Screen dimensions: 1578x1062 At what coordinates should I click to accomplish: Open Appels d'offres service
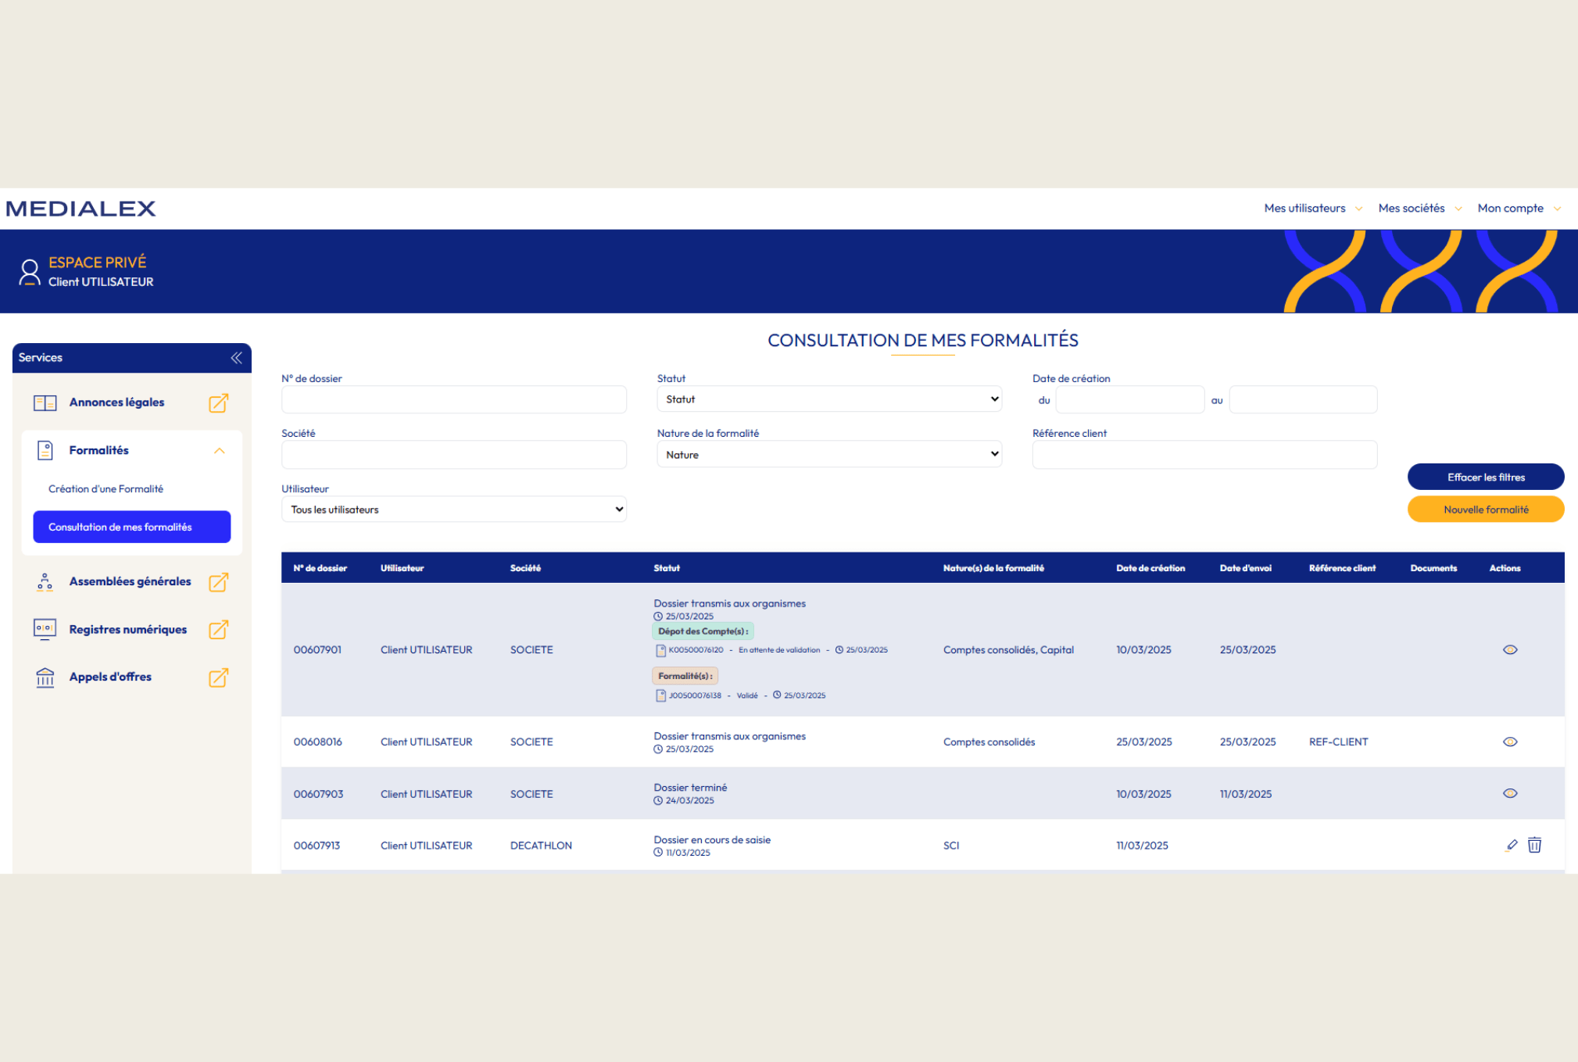(110, 677)
